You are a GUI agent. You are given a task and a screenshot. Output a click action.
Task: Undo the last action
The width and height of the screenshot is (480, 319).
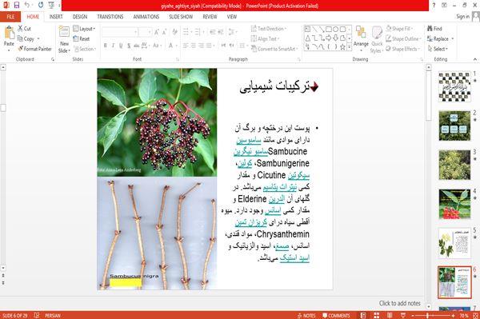(27, 6)
